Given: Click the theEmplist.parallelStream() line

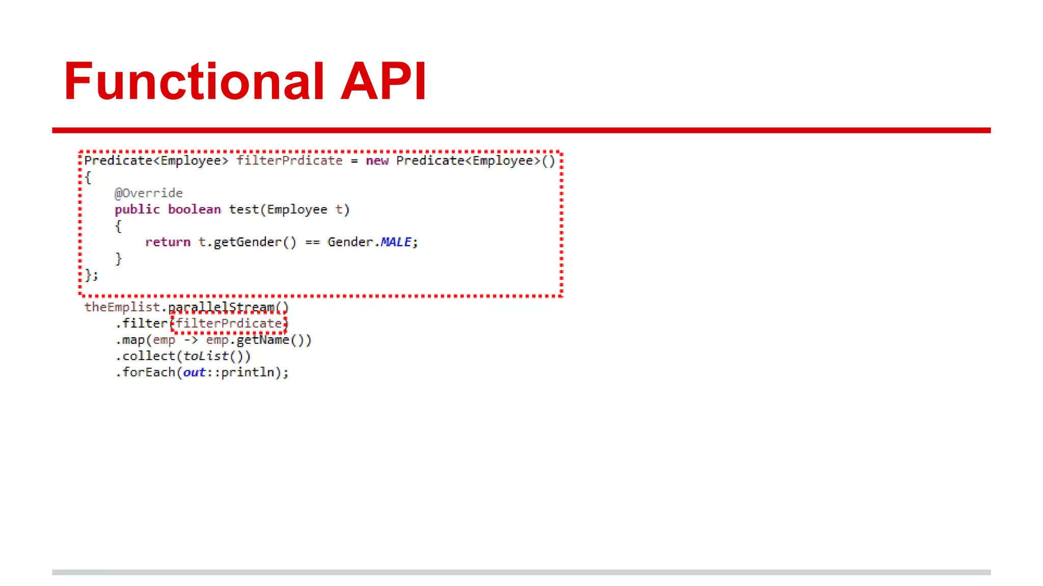Looking at the screenshot, I should pyautogui.click(x=186, y=307).
